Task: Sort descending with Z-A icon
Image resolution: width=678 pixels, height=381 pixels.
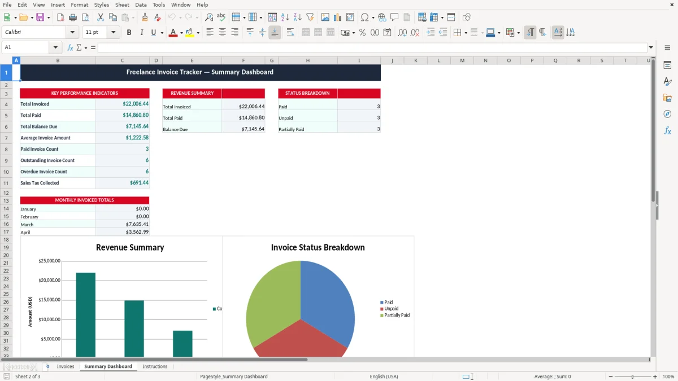Action: coord(297,17)
